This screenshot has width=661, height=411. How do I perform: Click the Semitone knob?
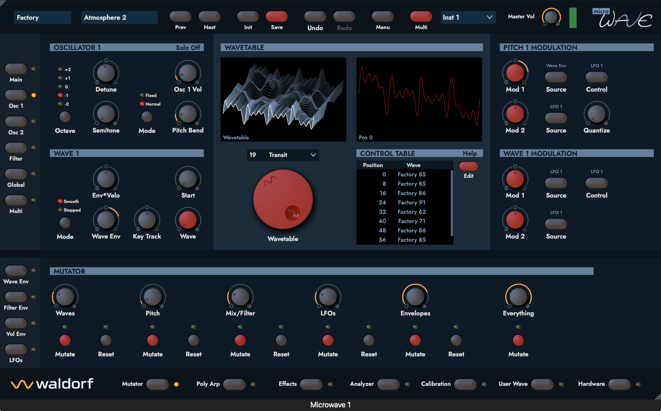[x=106, y=114]
